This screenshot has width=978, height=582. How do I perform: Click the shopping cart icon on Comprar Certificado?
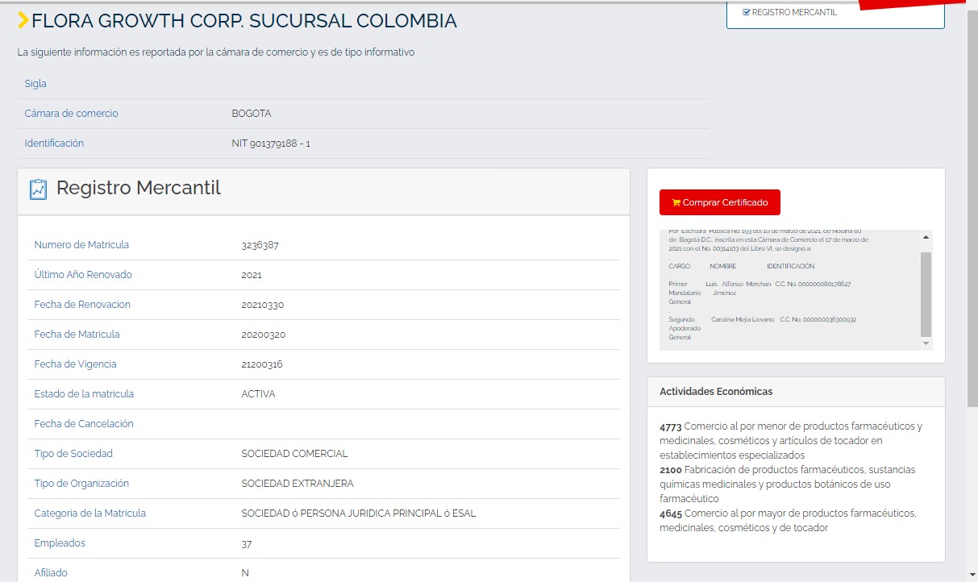(x=676, y=202)
